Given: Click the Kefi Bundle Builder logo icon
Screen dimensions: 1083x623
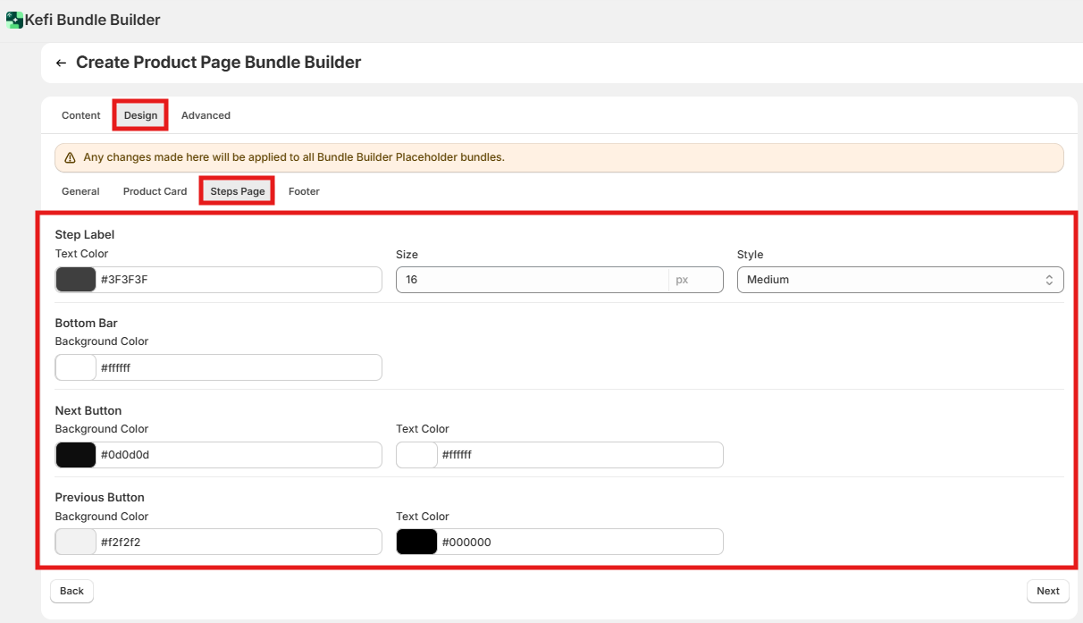Looking at the screenshot, I should point(14,20).
